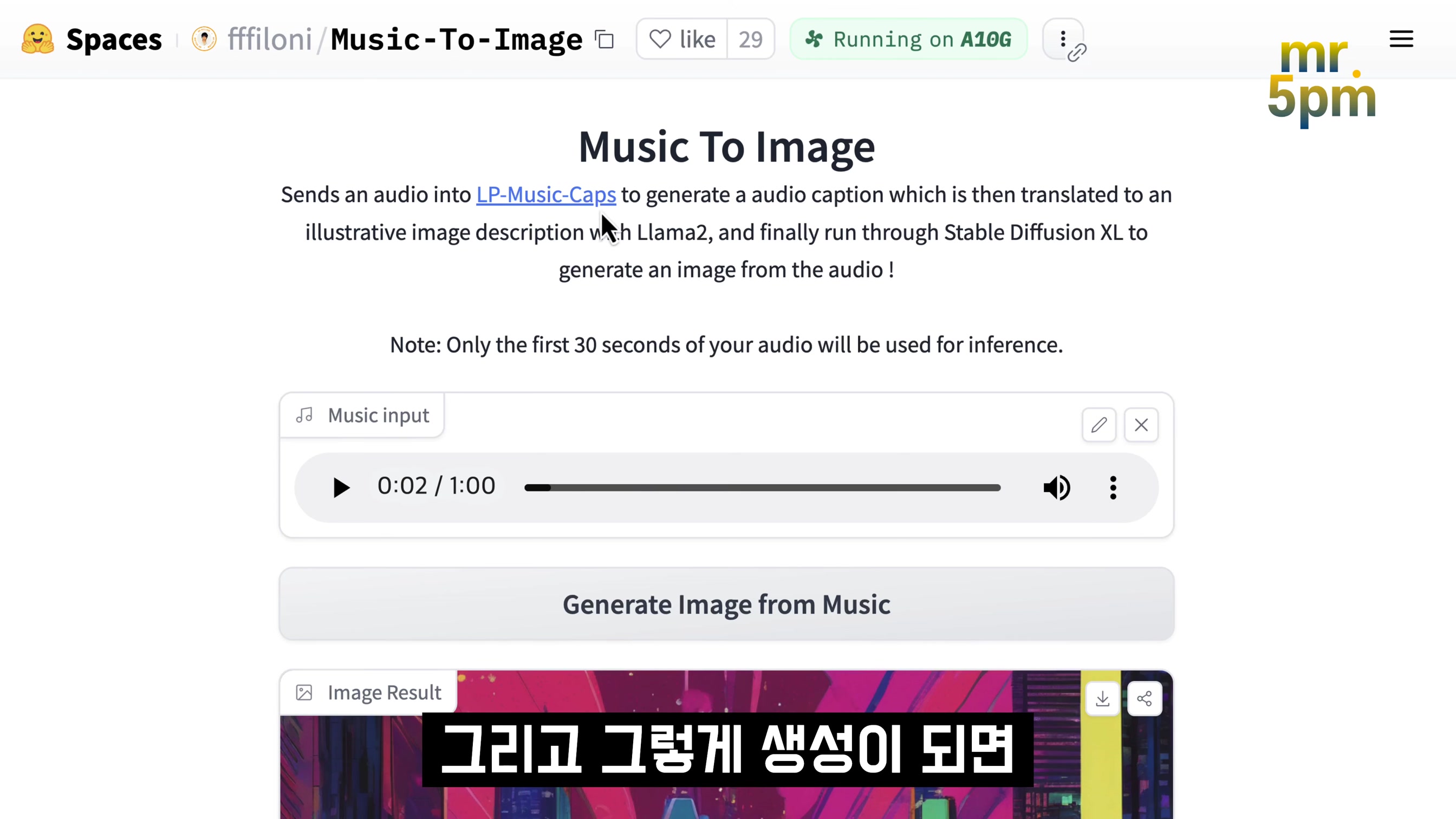Open the fffiloni user page
The width and height of the screenshot is (1456, 819).
pyautogui.click(x=270, y=39)
